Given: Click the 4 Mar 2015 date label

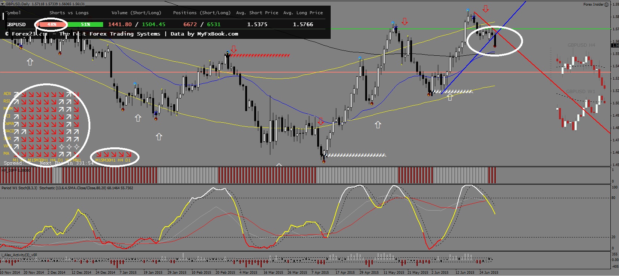Looking at the screenshot, I should point(248,272).
